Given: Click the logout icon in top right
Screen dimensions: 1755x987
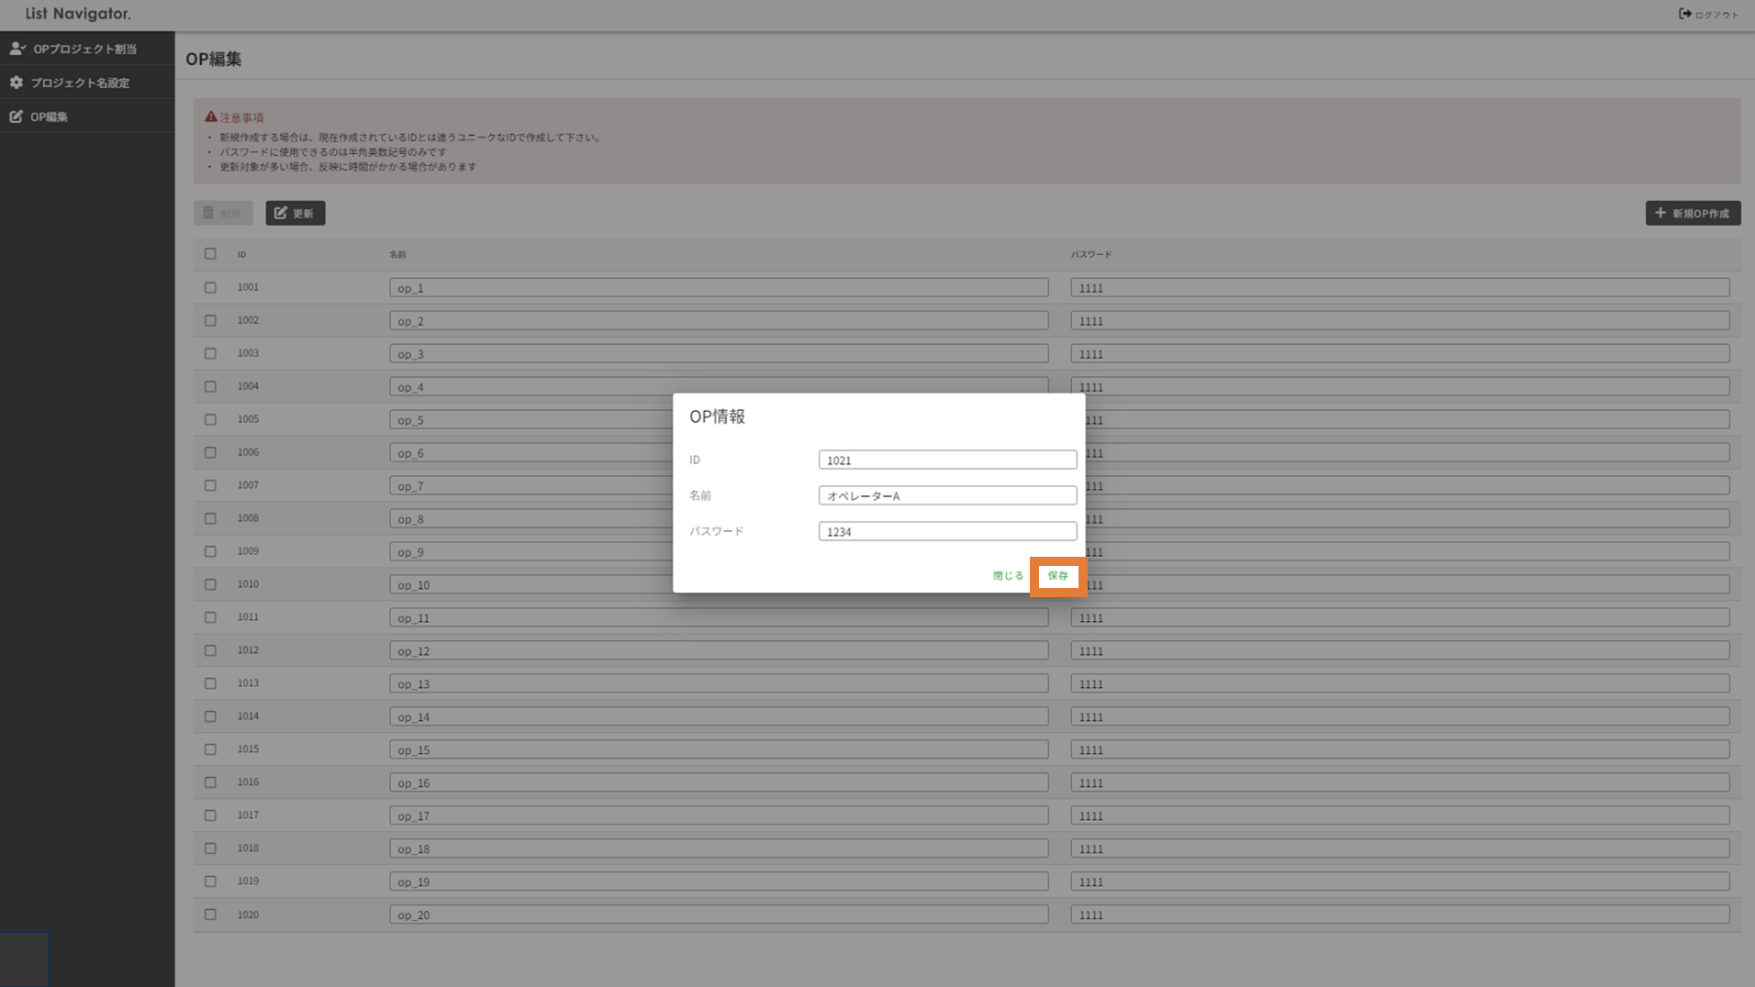Looking at the screenshot, I should (1685, 14).
